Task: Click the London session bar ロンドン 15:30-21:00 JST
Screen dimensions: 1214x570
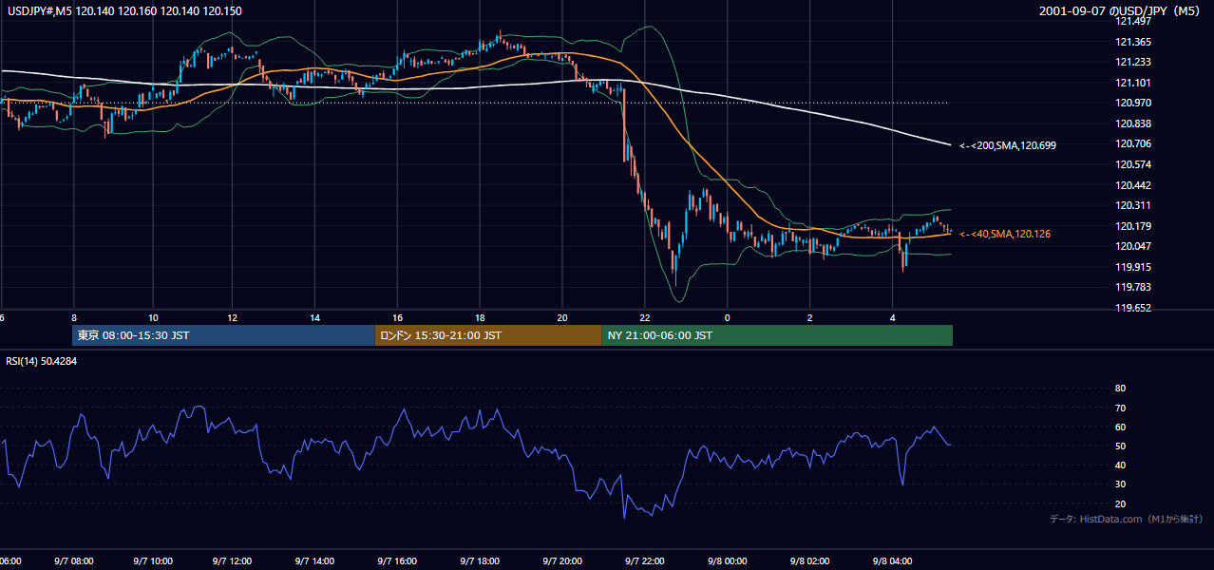Action: click(x=488, y=335)
